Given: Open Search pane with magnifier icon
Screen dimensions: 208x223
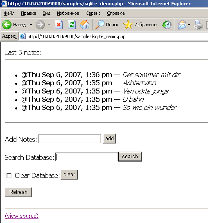Looking at the screenshot, I should [99, 25].
